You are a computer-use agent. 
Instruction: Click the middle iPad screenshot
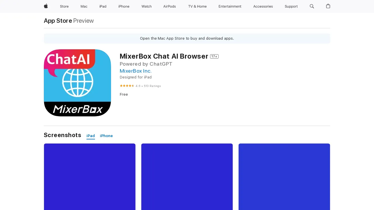(x=187, y=176)
